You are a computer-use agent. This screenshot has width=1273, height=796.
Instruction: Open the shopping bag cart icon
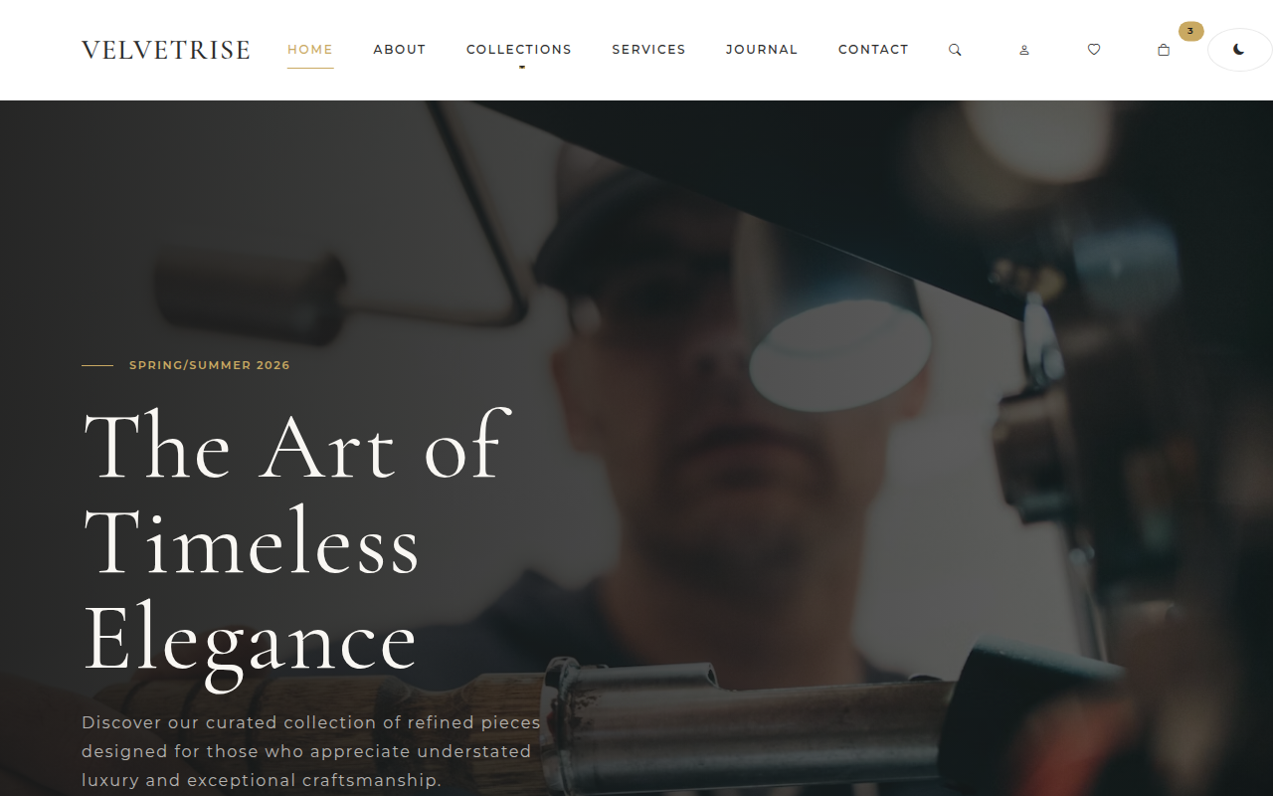click(1164, 50)
